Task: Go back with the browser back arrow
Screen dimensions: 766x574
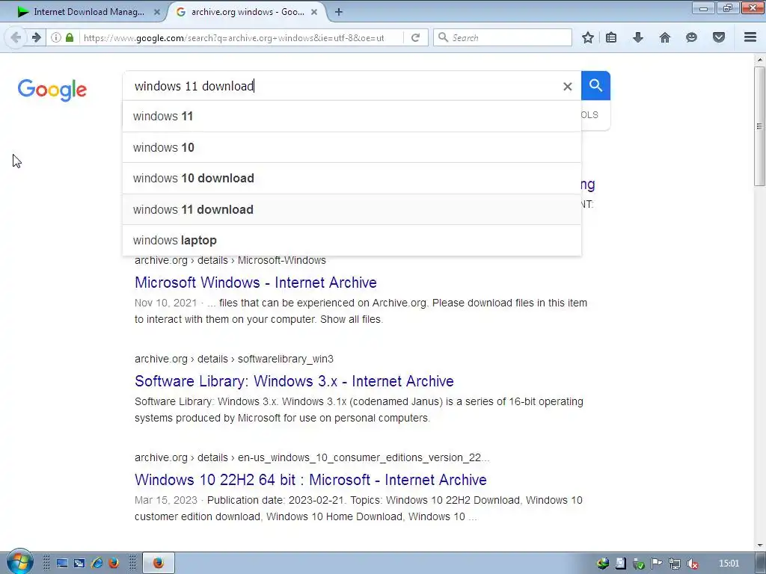Action: pos(16,37)
